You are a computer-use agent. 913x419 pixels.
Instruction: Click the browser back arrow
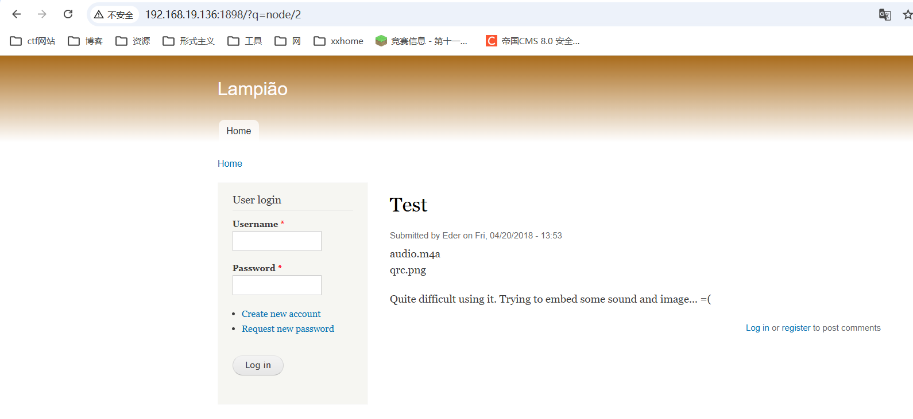17,14
